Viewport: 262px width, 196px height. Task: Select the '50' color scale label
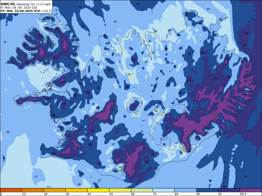(x=111, y=194)
